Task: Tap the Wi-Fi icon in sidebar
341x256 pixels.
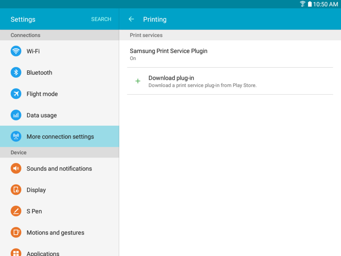Action: 16,51
